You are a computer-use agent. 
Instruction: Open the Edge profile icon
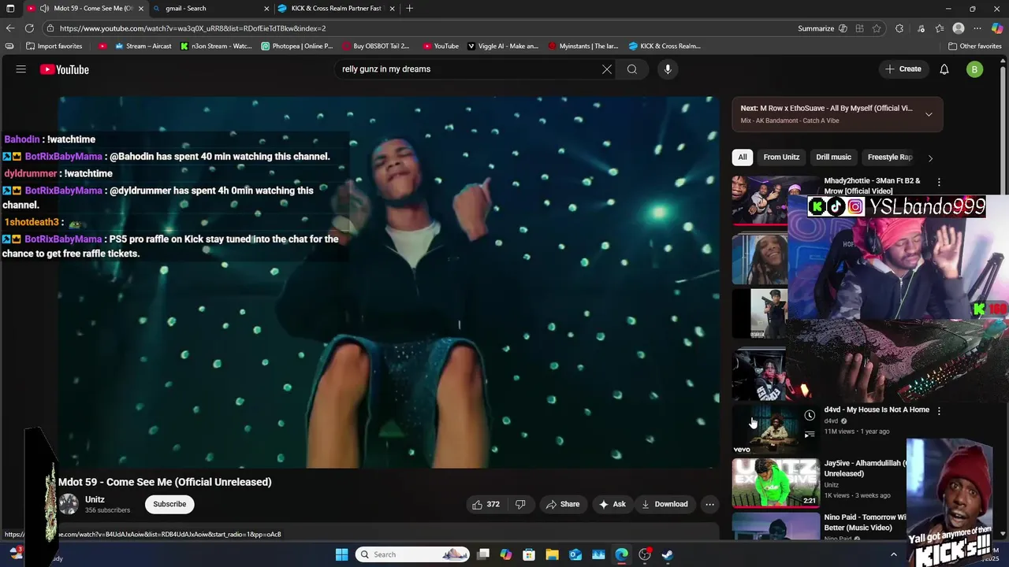pyautogui.click(x=959, y=28)
